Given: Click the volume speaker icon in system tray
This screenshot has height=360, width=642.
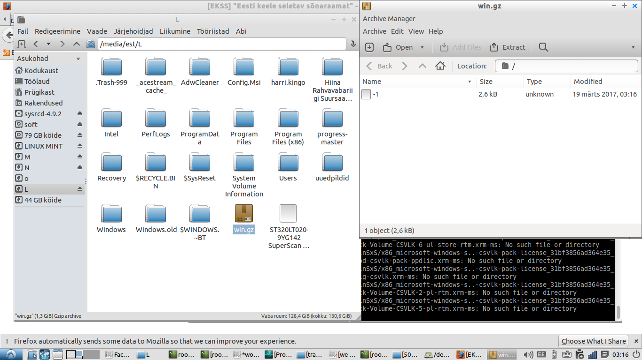Looking at the screenshot, I should click(x=528, y=355).
